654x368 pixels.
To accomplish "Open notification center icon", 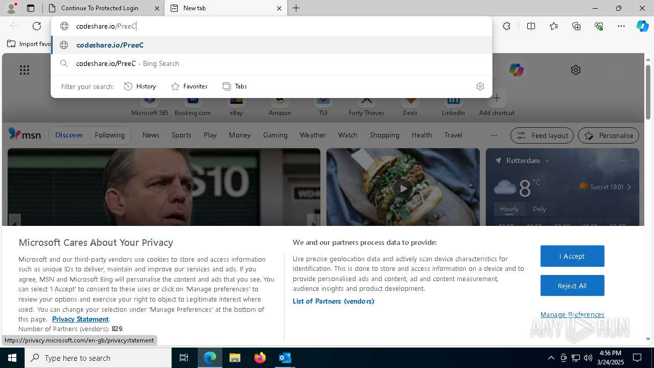I will coord(637,358).
